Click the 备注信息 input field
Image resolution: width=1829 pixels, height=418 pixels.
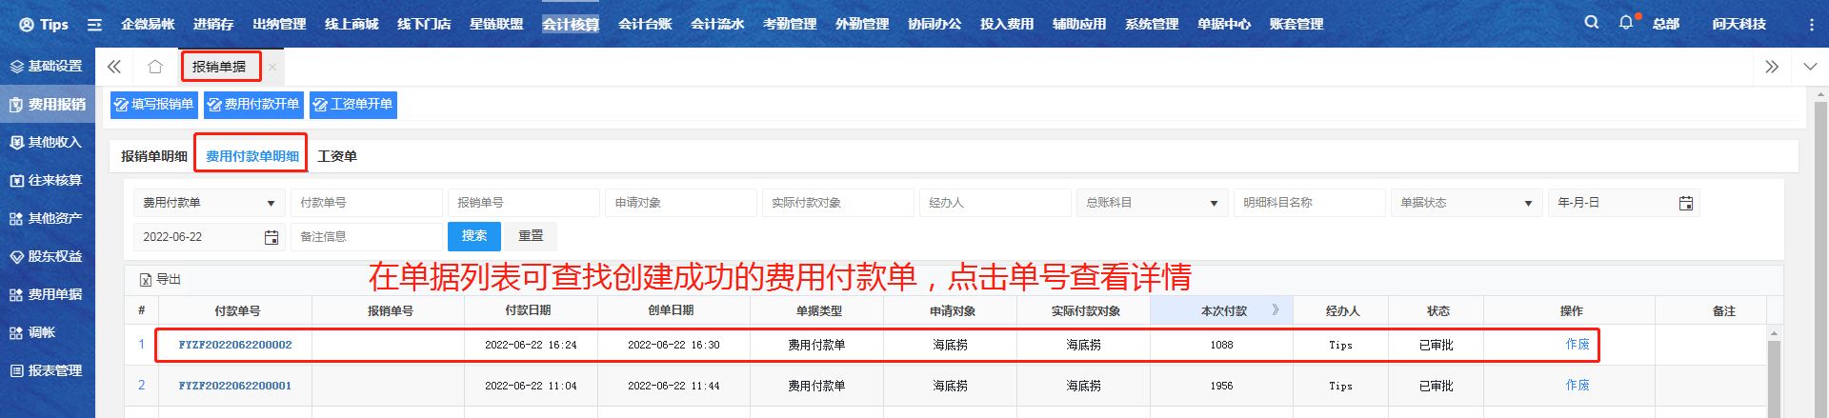(x=367, y=237)
